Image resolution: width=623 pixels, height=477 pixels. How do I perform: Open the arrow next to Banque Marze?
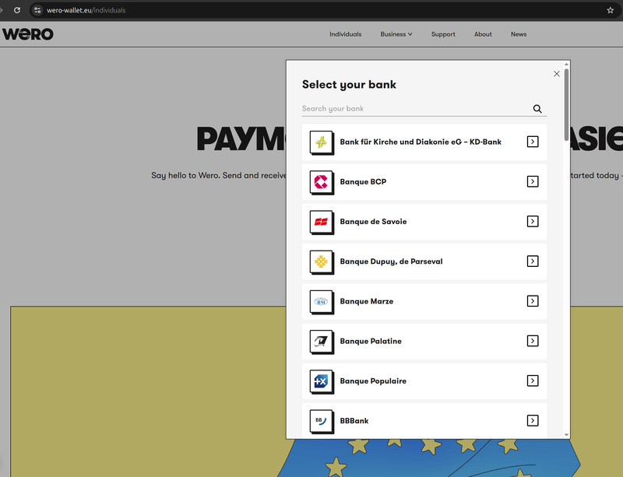[533, 301]
